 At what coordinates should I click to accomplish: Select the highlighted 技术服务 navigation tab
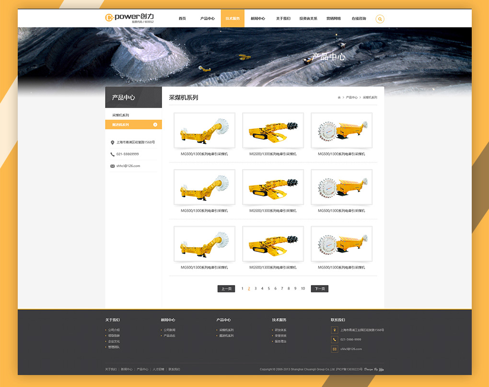coord(233,19)
